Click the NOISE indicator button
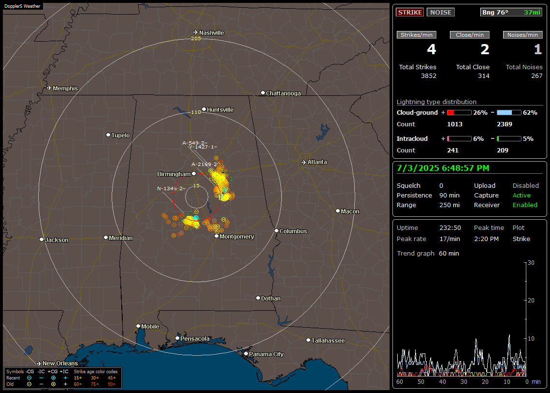This screenshot has height=393, width=550. tap(441, 12)
